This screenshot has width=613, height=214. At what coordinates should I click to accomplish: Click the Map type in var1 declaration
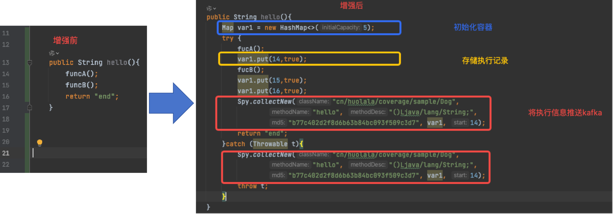[x=227, y=28]
